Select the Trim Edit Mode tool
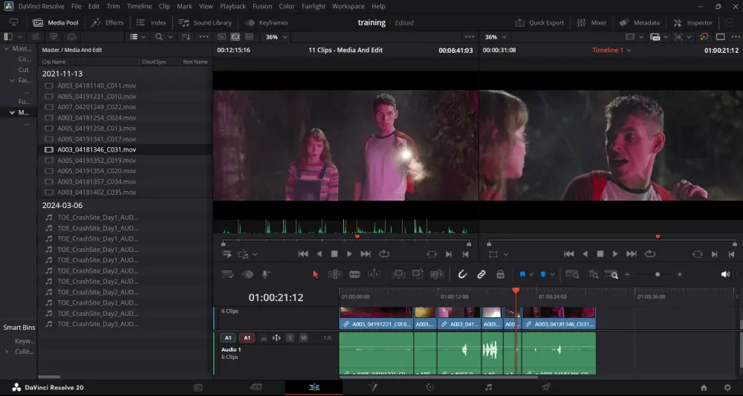The image size is (743, 396). [x=335, y=274]
